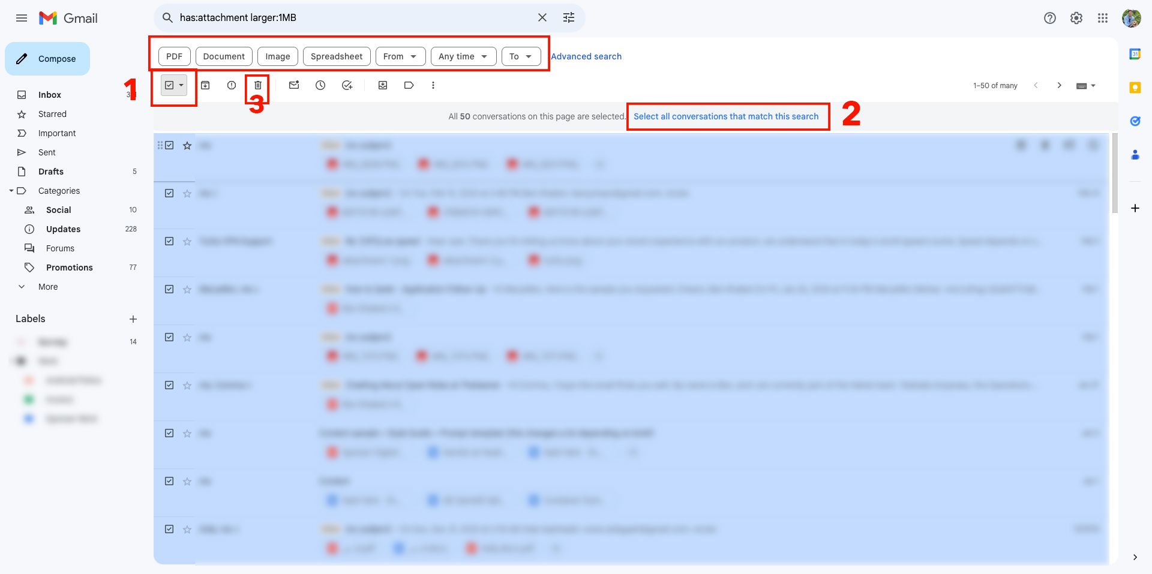This screenshot has height=574, width=1152.
Task: Select all conversations that match this search
Action: [x=728, y=116]
